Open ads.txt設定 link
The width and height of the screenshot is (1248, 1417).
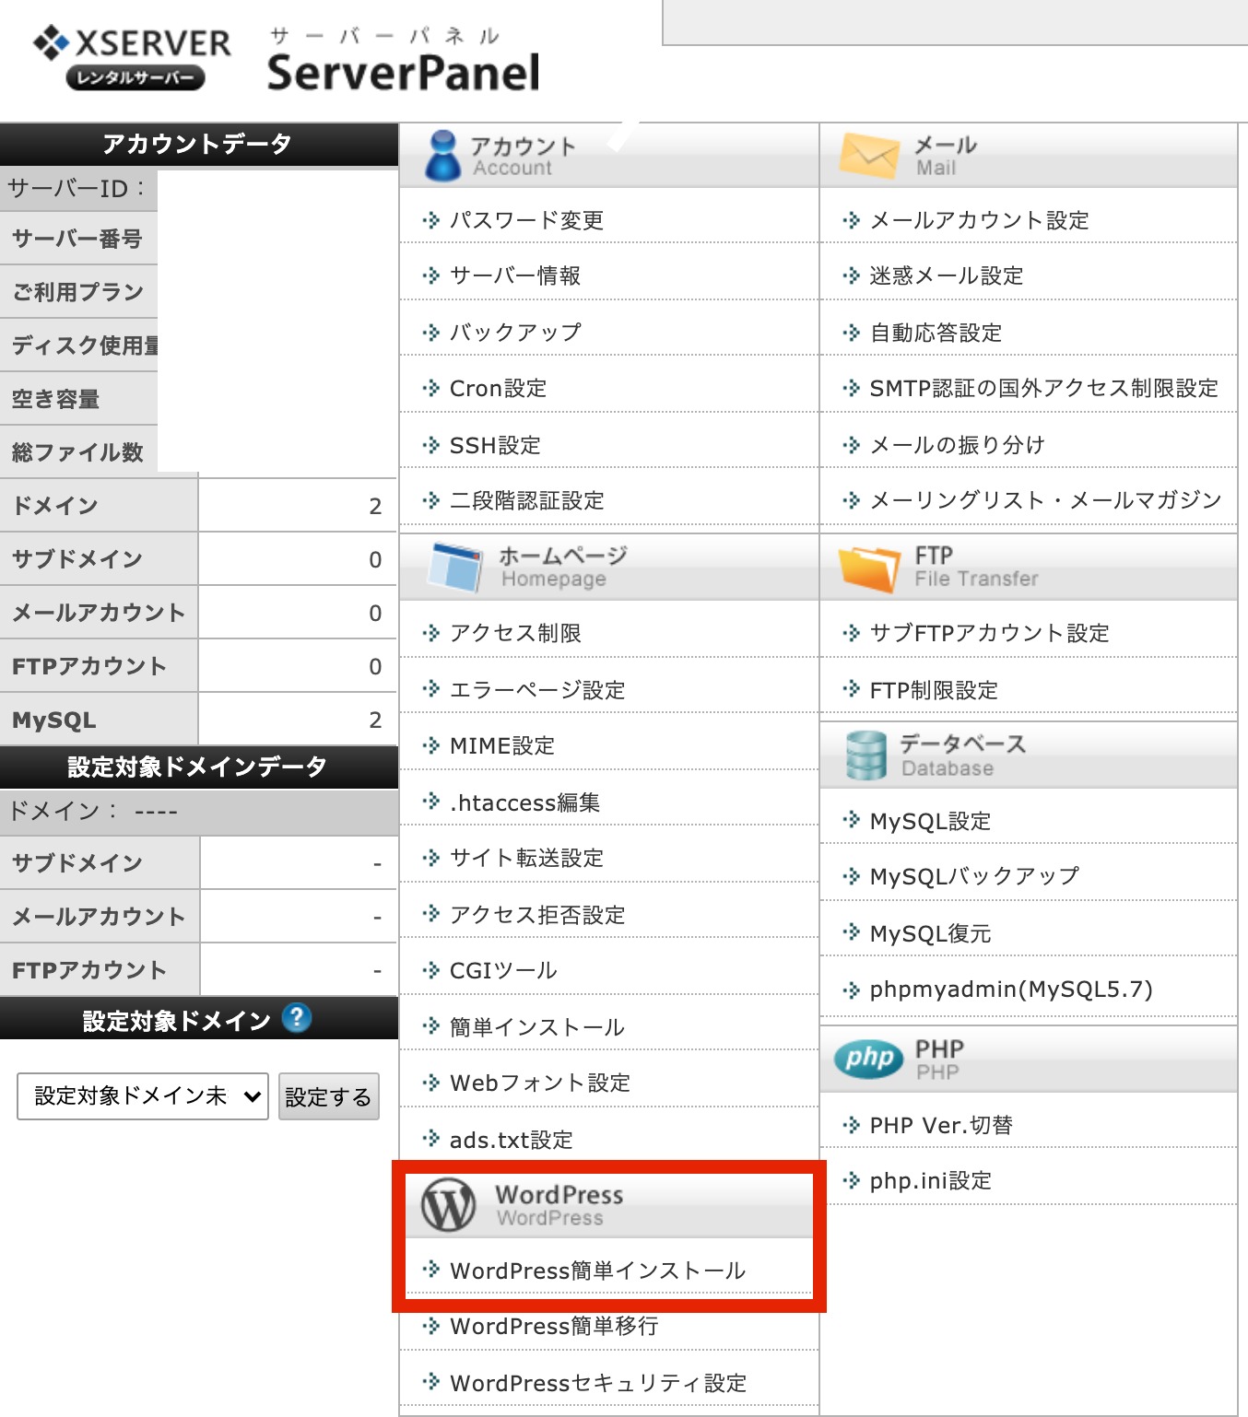pyautogui.click(x=512, y=1140)
